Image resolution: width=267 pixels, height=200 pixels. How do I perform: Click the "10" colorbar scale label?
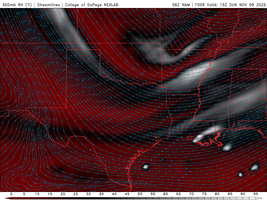[x=37, y=194]
